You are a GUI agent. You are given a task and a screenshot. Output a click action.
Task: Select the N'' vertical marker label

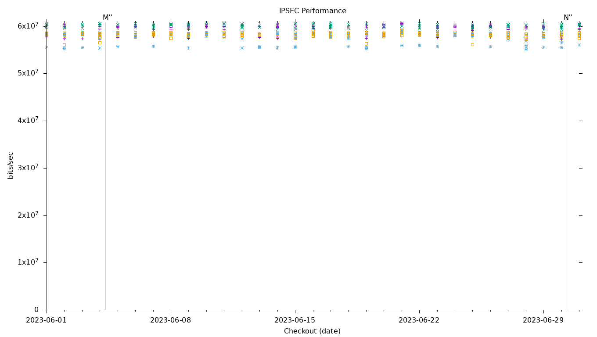pyautogui.click(x=568, y=18)
